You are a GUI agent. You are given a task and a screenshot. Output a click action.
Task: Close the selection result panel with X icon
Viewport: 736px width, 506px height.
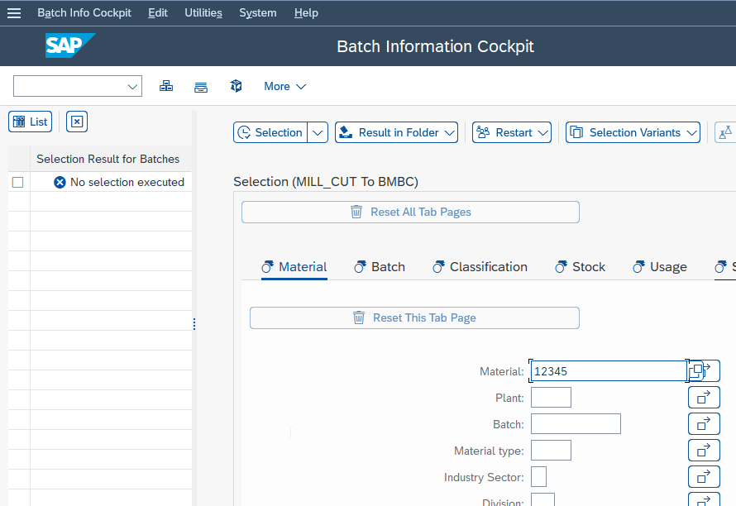pyautogui.click(x=77, y=122)
